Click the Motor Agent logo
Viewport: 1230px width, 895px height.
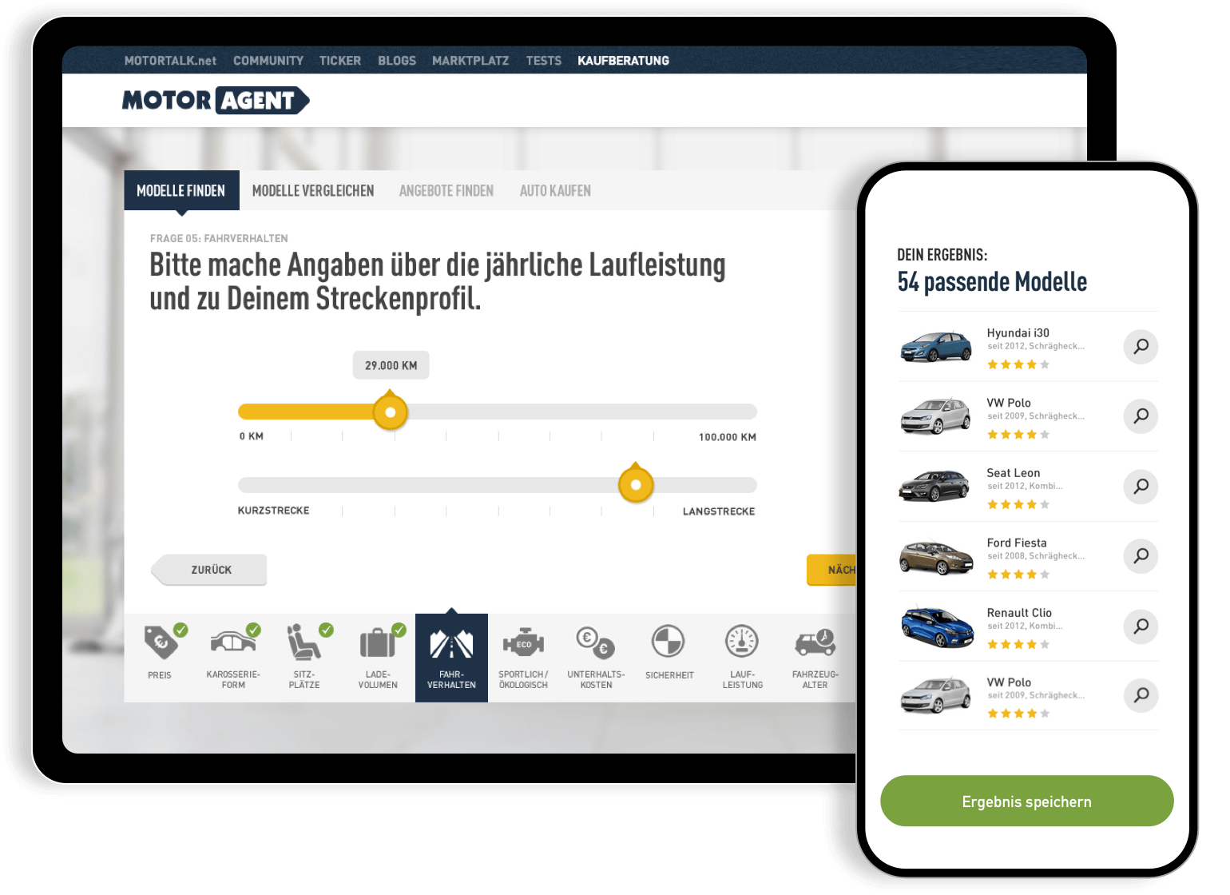click(216, 100)
